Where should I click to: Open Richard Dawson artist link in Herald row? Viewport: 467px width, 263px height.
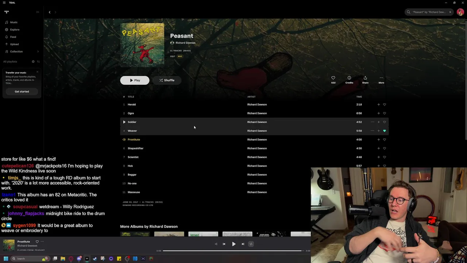[x=257, y=104]
